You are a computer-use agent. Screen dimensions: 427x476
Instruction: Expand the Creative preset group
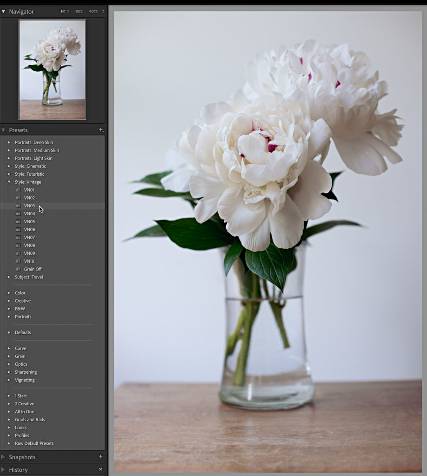[9, 301]
